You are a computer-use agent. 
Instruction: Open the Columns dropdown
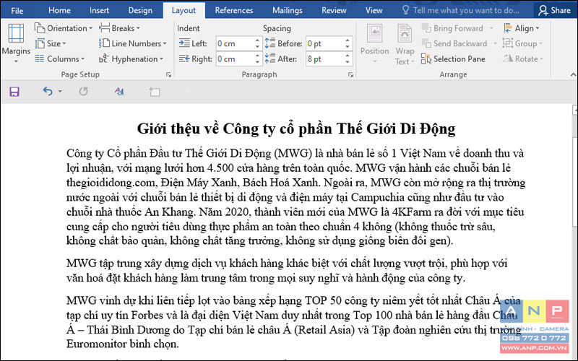pyautogui.click(x=59, y=59)
